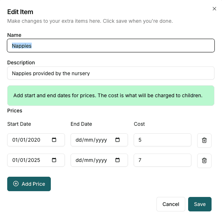Cancel editing the item
The image size is (222, 219).
pyautogui.click(x=170, y=204)
